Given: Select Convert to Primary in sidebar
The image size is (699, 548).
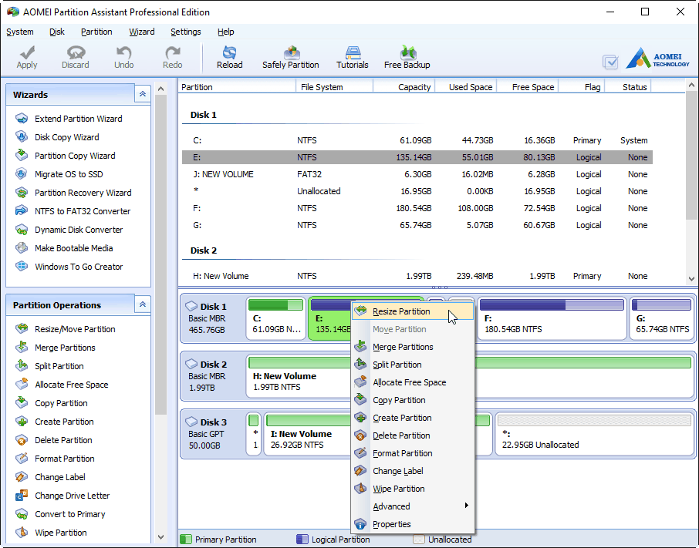Looking at the screenshot, I should click(70, 514).
